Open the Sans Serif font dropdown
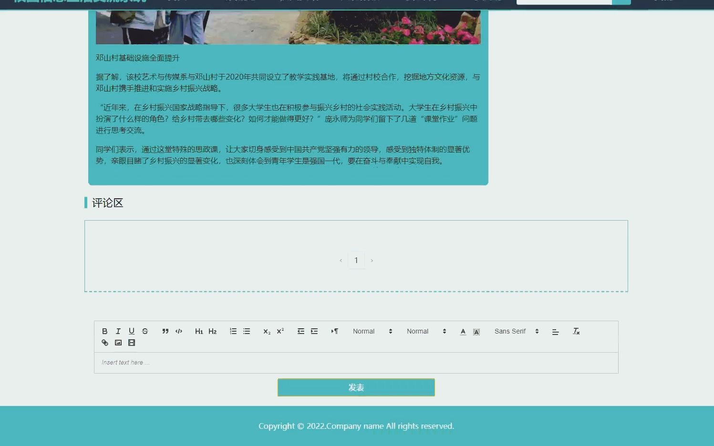This screenshot has height=446, width=714. (516, 331)
